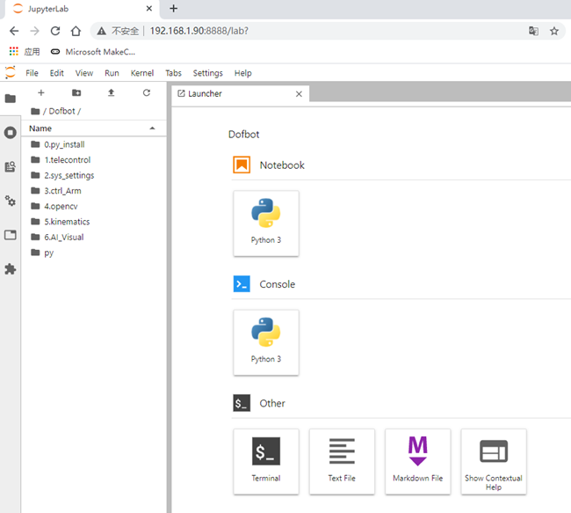Close the Launcher tab

pyautogui.click(x=299, y=94)
